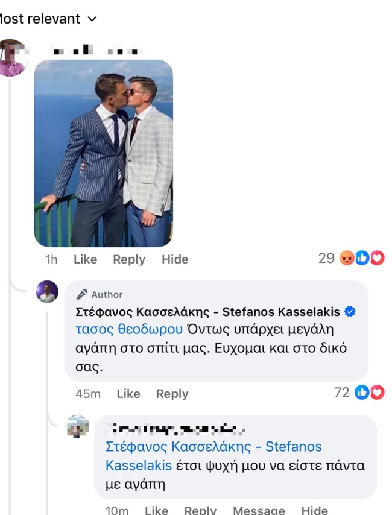Click the thumbs-up reaction icon beside 72
Screen dimensions: 392x515
(x=362, y=393)
